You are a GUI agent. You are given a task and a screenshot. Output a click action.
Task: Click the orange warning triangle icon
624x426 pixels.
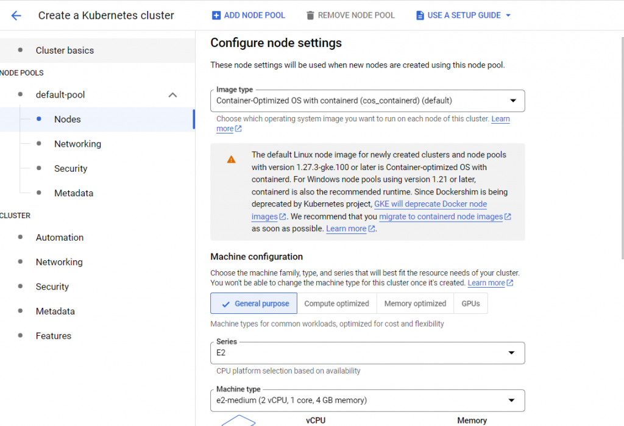232,159
